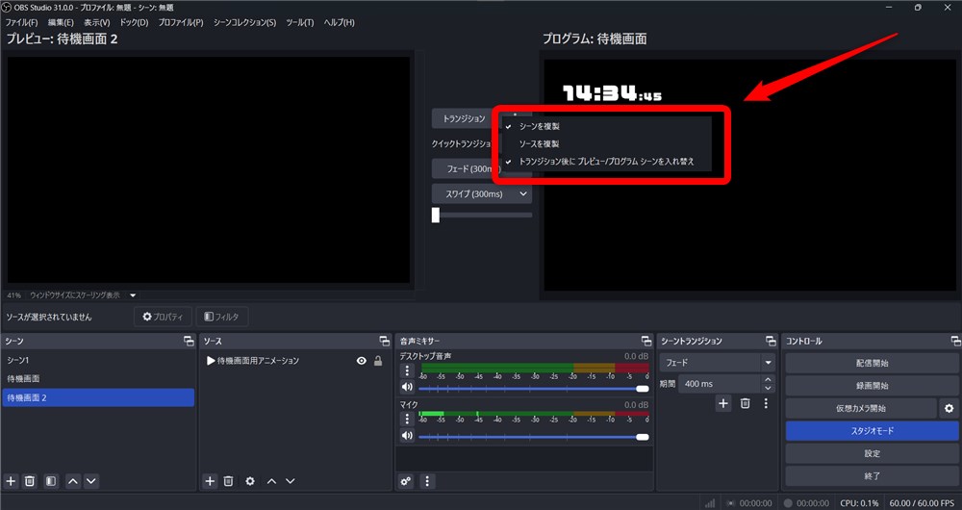
Task: Float the シーントランジション dock panel
Action: (x=771, y=342)
